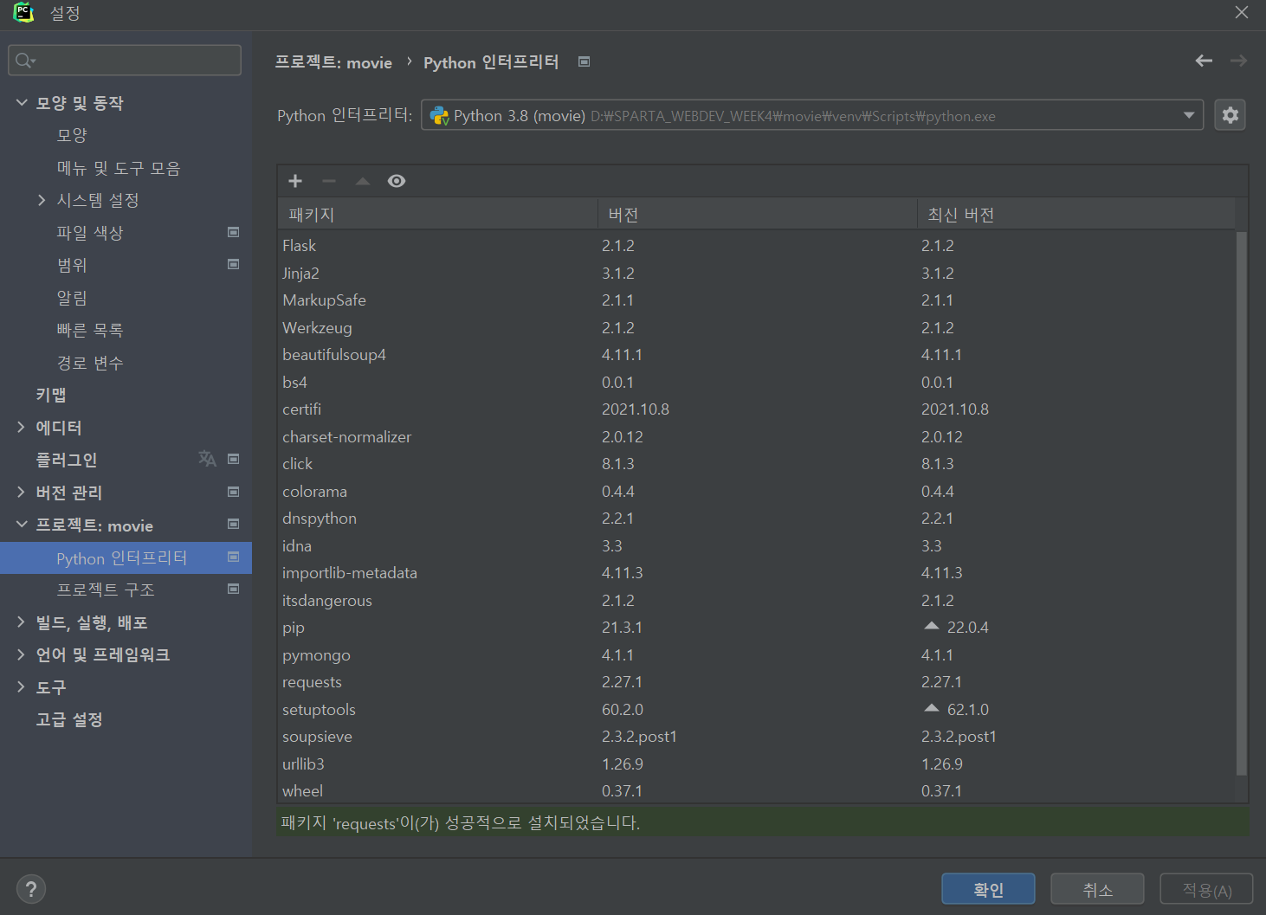Select the Flask package row
This screenshot has height=915, width=1266.
pyautogui.click(x=756, y=246)
